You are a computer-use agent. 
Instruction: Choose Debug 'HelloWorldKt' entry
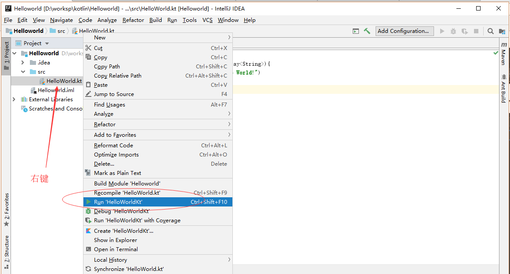[158, 211]
